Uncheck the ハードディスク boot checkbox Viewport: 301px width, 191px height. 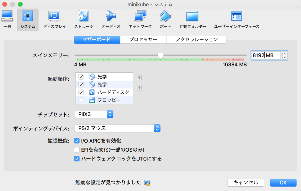[x=81, y=92]
